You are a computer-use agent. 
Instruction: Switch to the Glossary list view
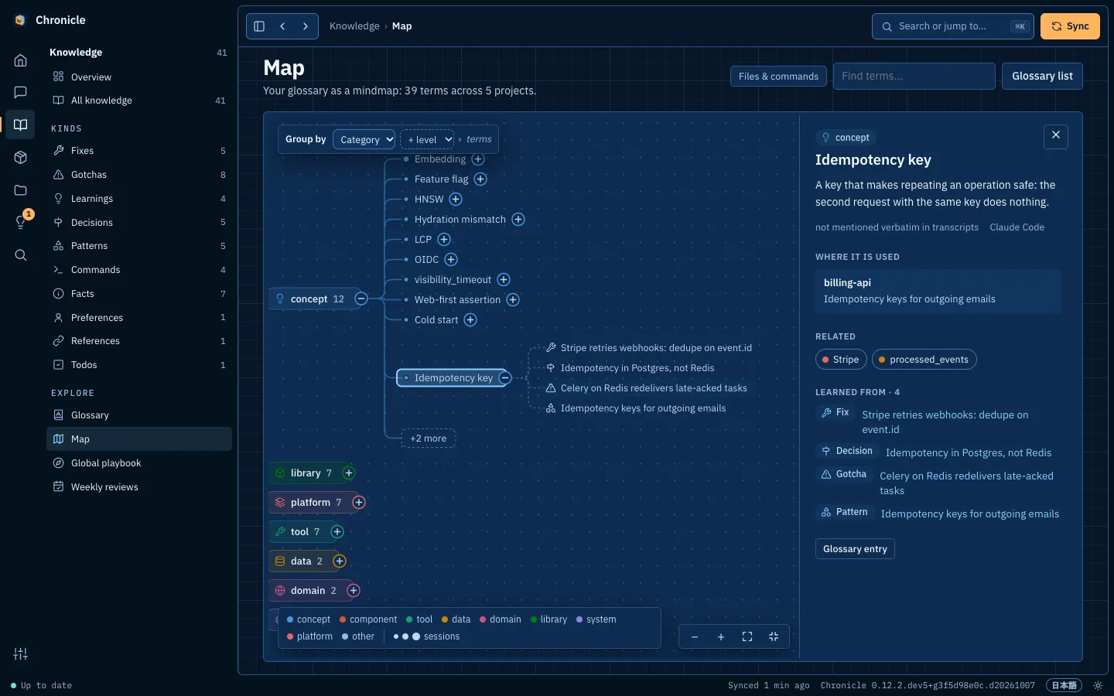tap(1042, 76)
